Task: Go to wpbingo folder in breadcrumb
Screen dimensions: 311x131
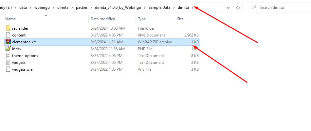Action: coord(41,7)
